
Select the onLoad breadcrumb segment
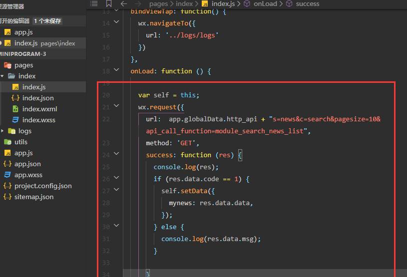[x=265, y=3]
